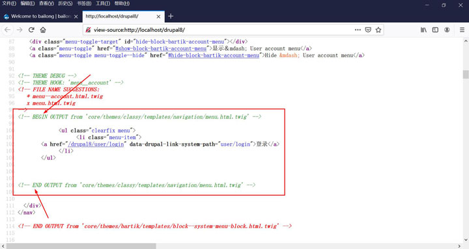Open the 文件(F) menu
The width and height of the screenshot is (469, 249).
click(x=9, y=3)
